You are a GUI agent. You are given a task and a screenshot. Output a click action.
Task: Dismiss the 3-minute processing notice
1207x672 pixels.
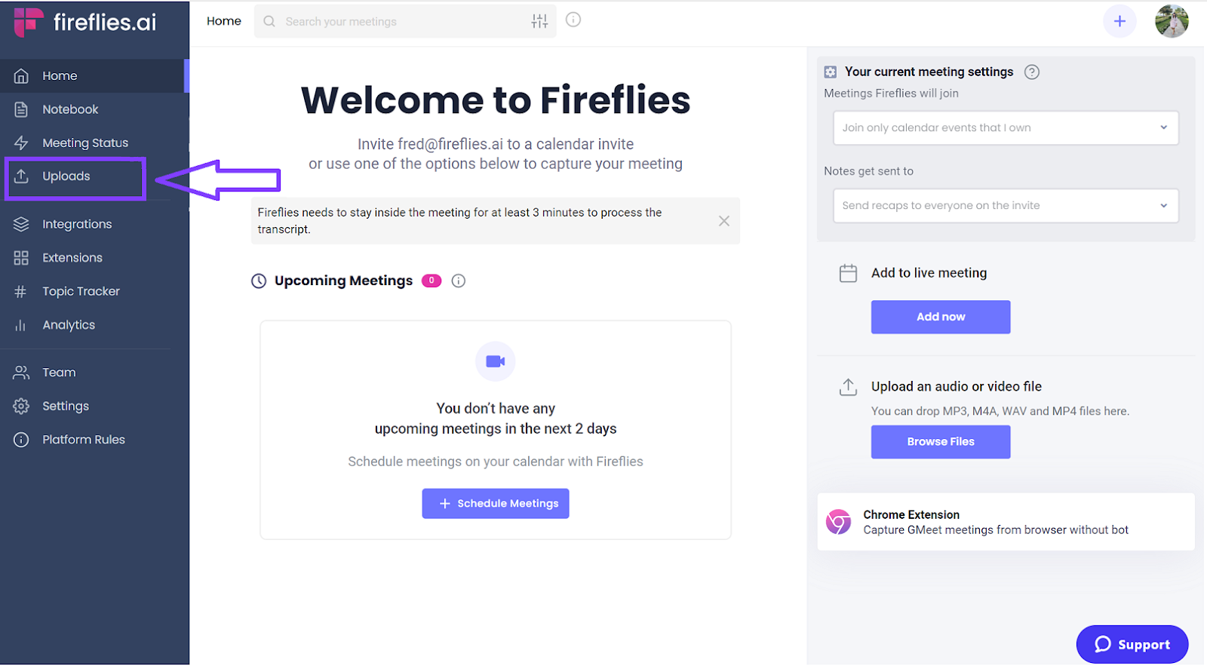point(723,220)
